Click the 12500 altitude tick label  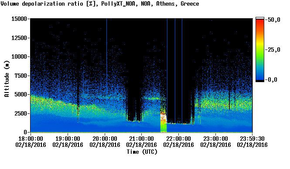point(19,38)
